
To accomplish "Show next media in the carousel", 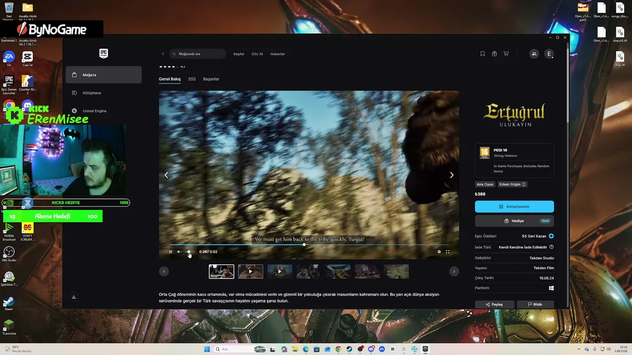I will 451,175.
